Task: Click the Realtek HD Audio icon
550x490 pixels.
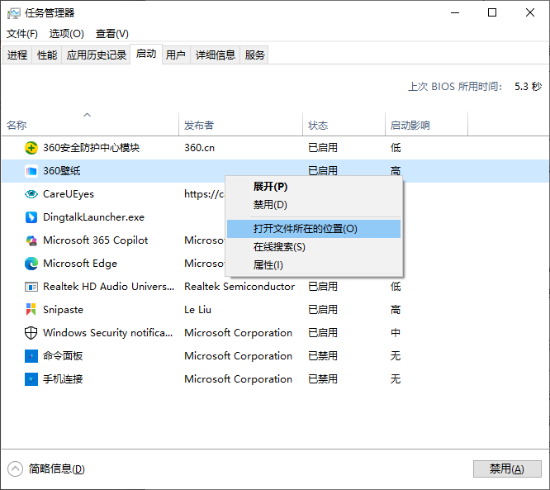Action: (31, 287)
